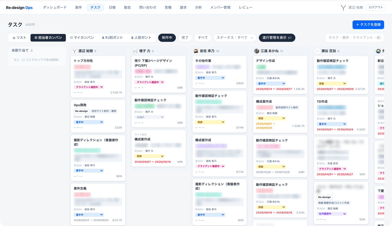
Task: Click 渡辺 祐樹 avatar icon in header
Action: (x=343, y=8)
